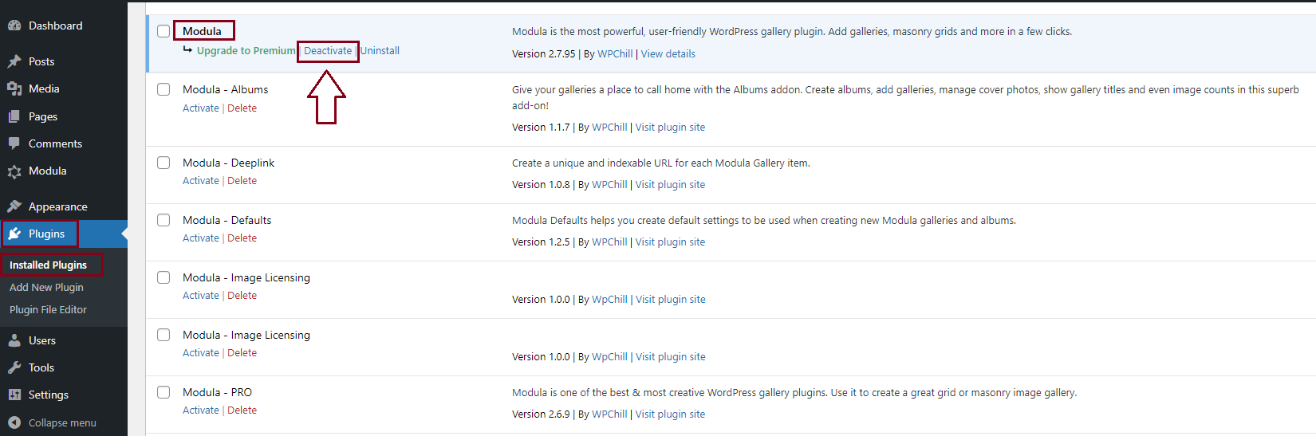Click the Settings sliders icon
Image resolution: width=1316 pixels, height=436 pixels.
click(14, 395)
